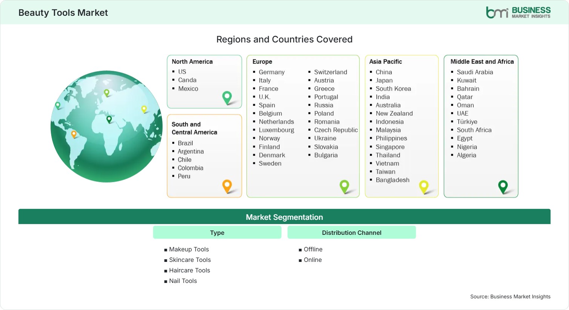Click the Market Segmentation banner
This screenshot has height=310, width=569.
pos(284,217)
